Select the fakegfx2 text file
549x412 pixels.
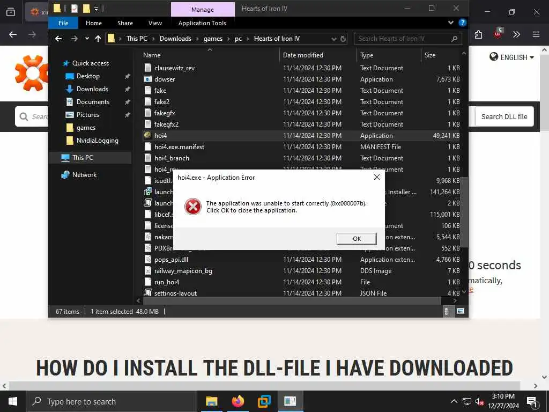pyautogui.click(x=166, y=124)
